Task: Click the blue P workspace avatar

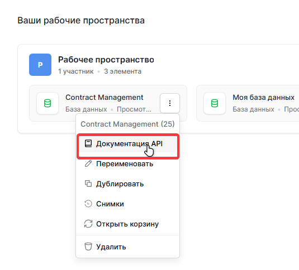Action: (40, 65)
